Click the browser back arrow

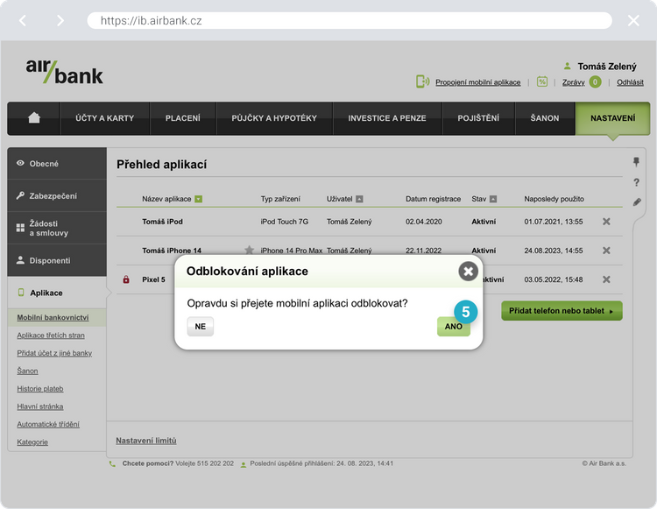click(23, 20)
